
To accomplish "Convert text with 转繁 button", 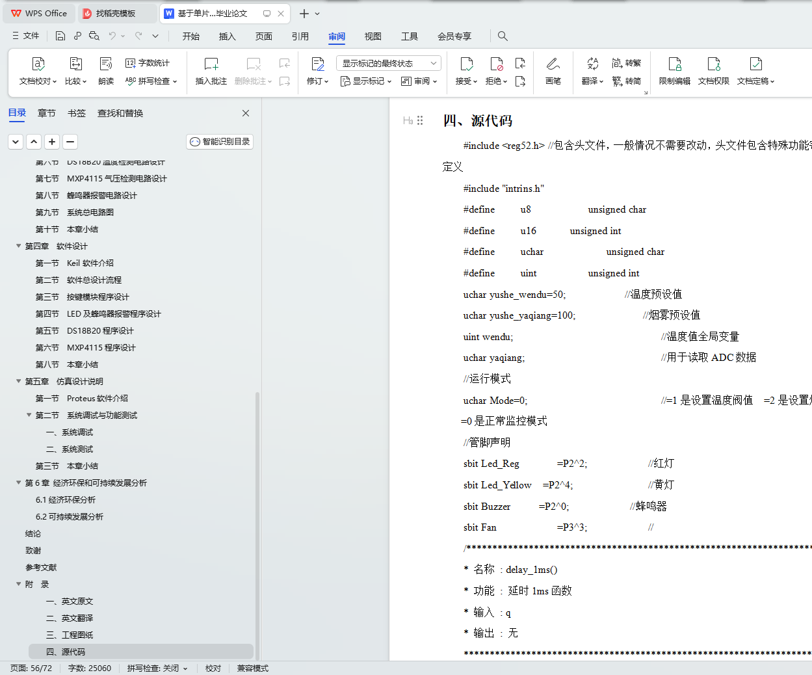I will 627,63.
